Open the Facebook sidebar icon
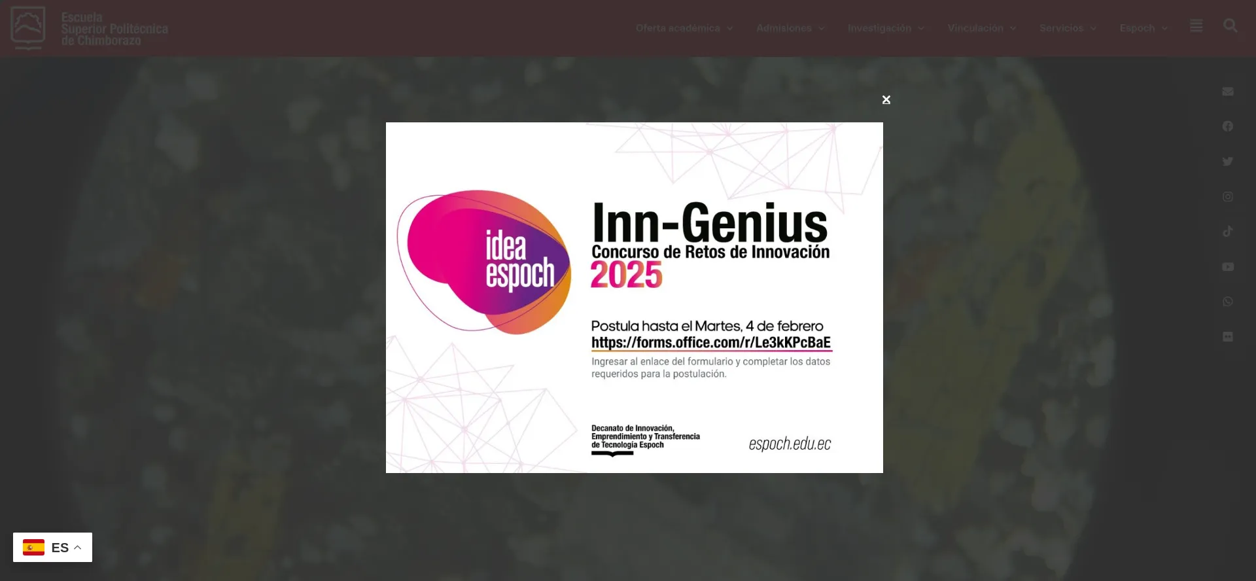 pos(1228,126)
